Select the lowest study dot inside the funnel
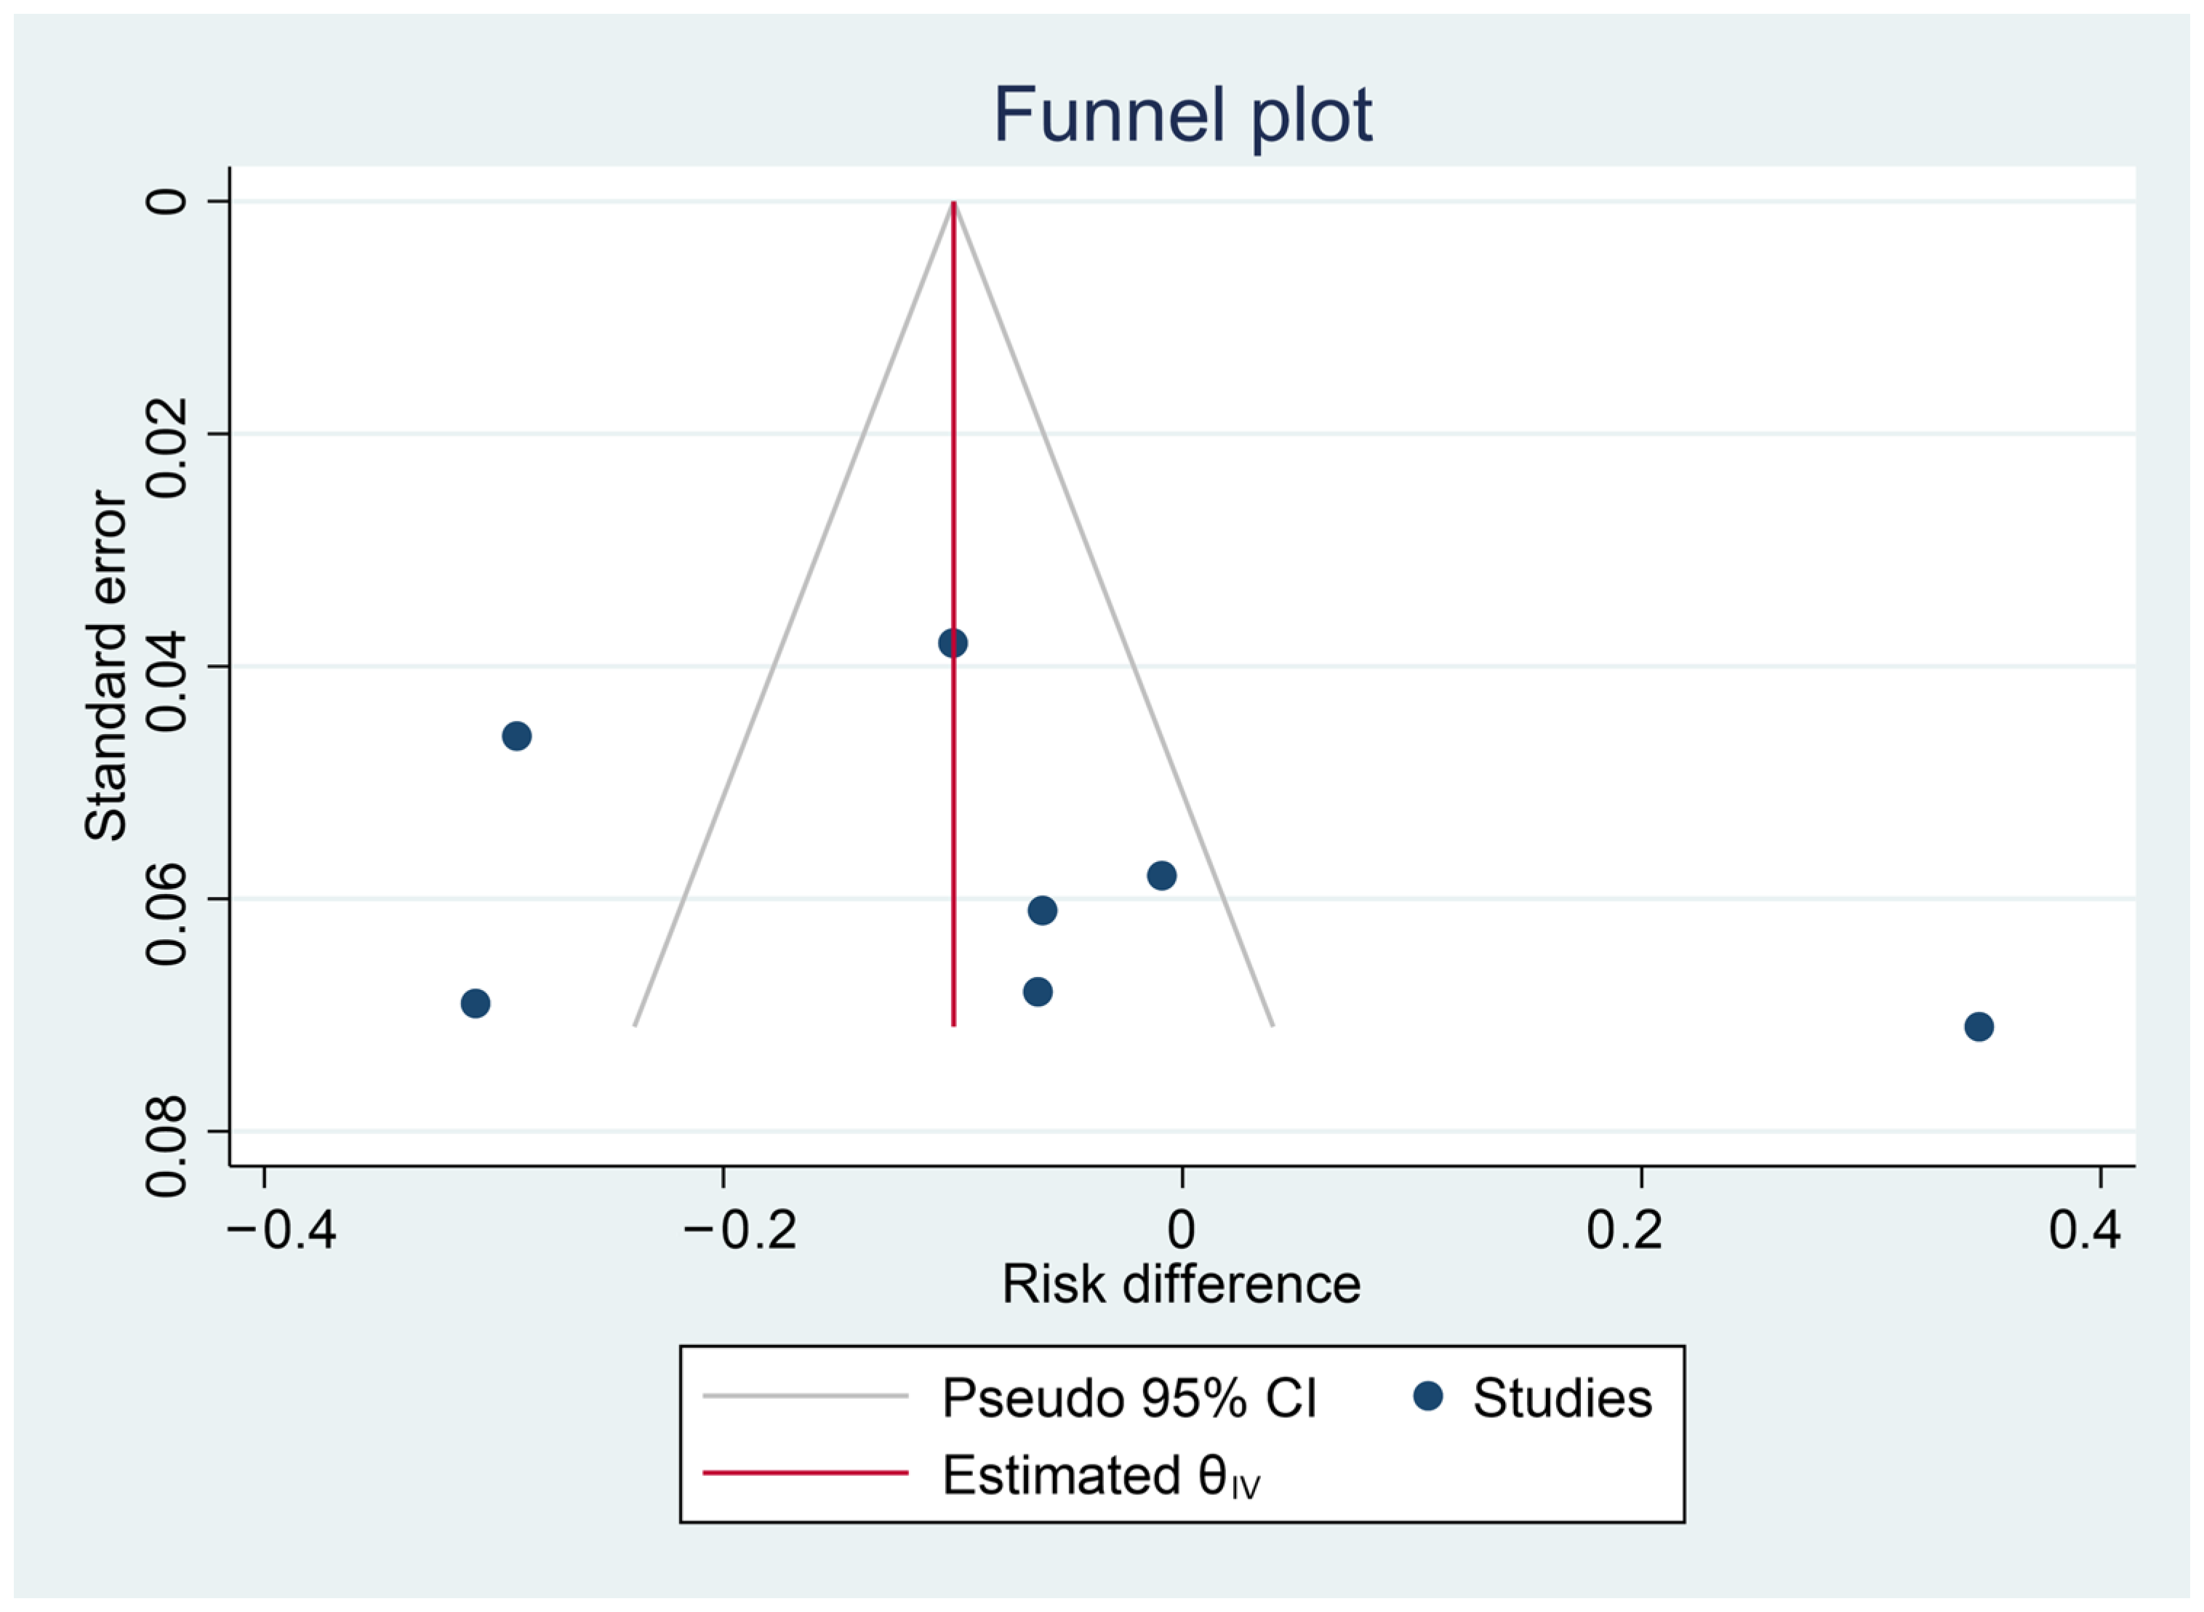Image resolution: width=2204 pixels, height=1612 pixels. [1038, 992]
